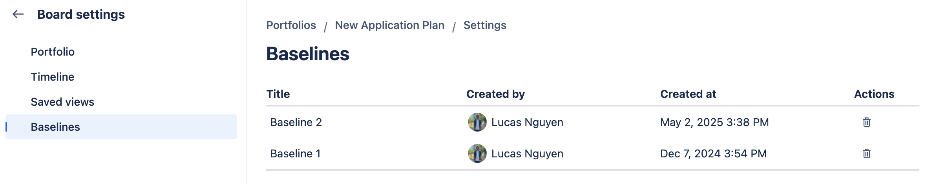Click the back arrow beside Board settings

pos(18,14)
